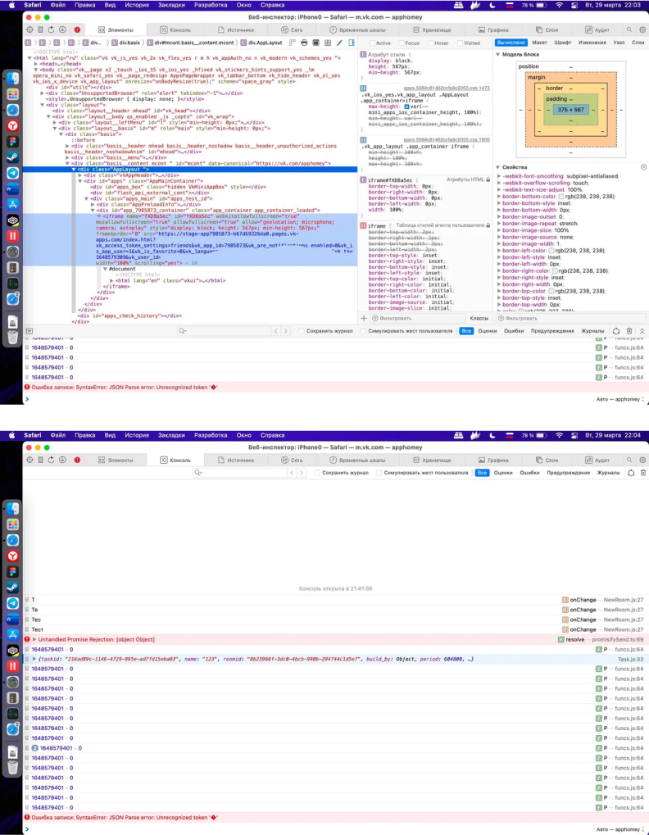Click lower console search input field
The height and width of the screenshot is (835, 649).
[x=241, y=472]
